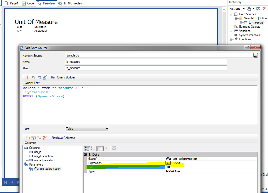The height and width of the screenshot is (193, 268).
Task: Open the New Item dropdown arrow in Dictionary
Action: (x=253, y=9)
